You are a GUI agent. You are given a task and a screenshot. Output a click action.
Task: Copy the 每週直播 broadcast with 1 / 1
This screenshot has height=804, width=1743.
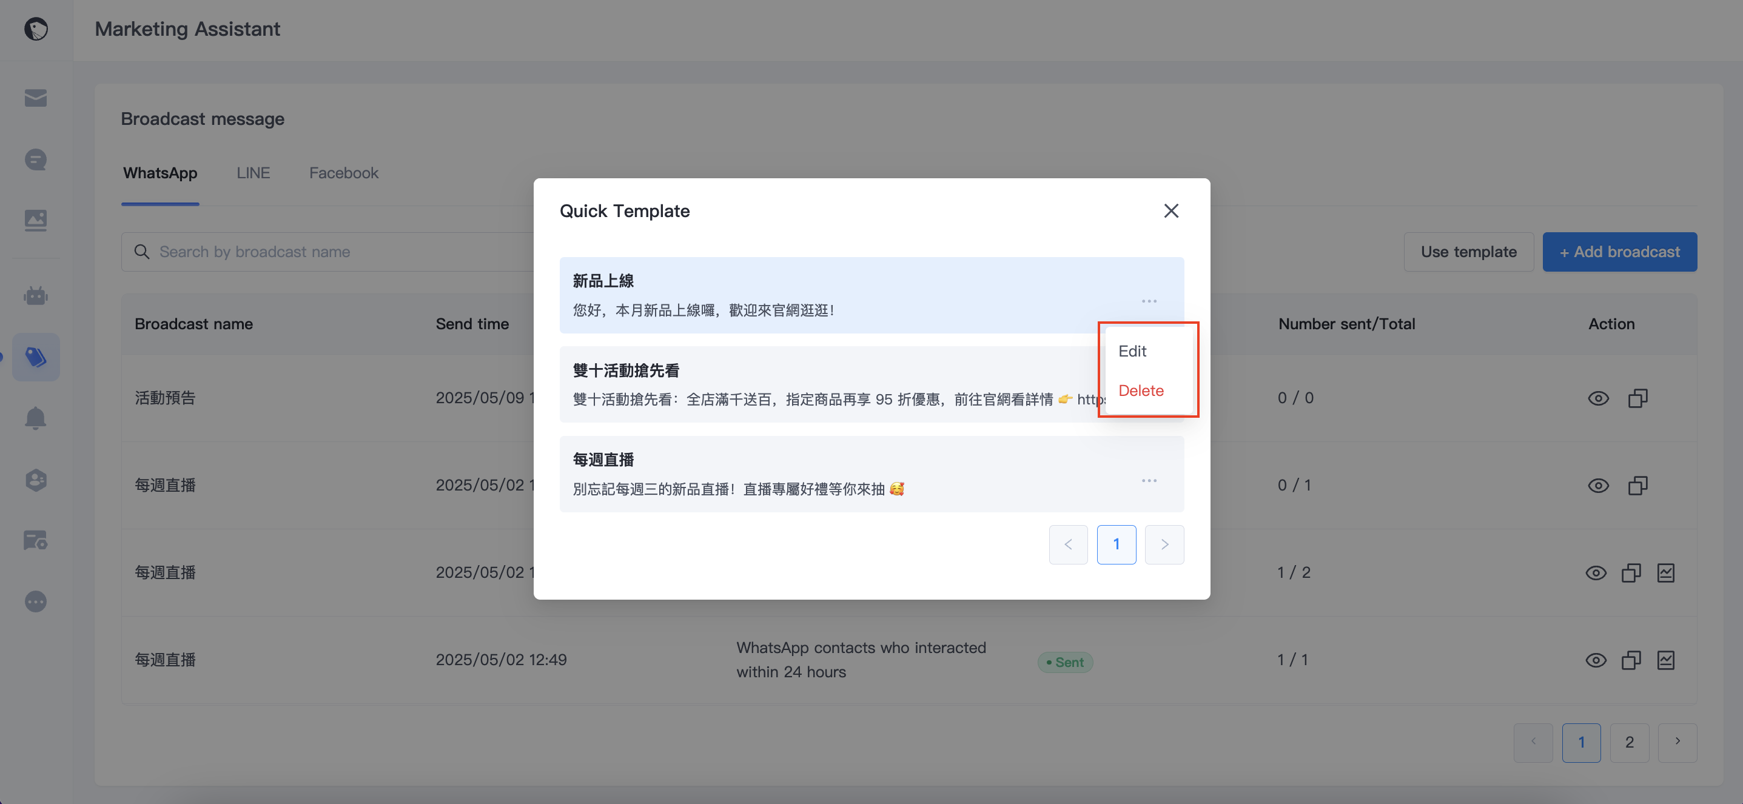coord(1631,660)
